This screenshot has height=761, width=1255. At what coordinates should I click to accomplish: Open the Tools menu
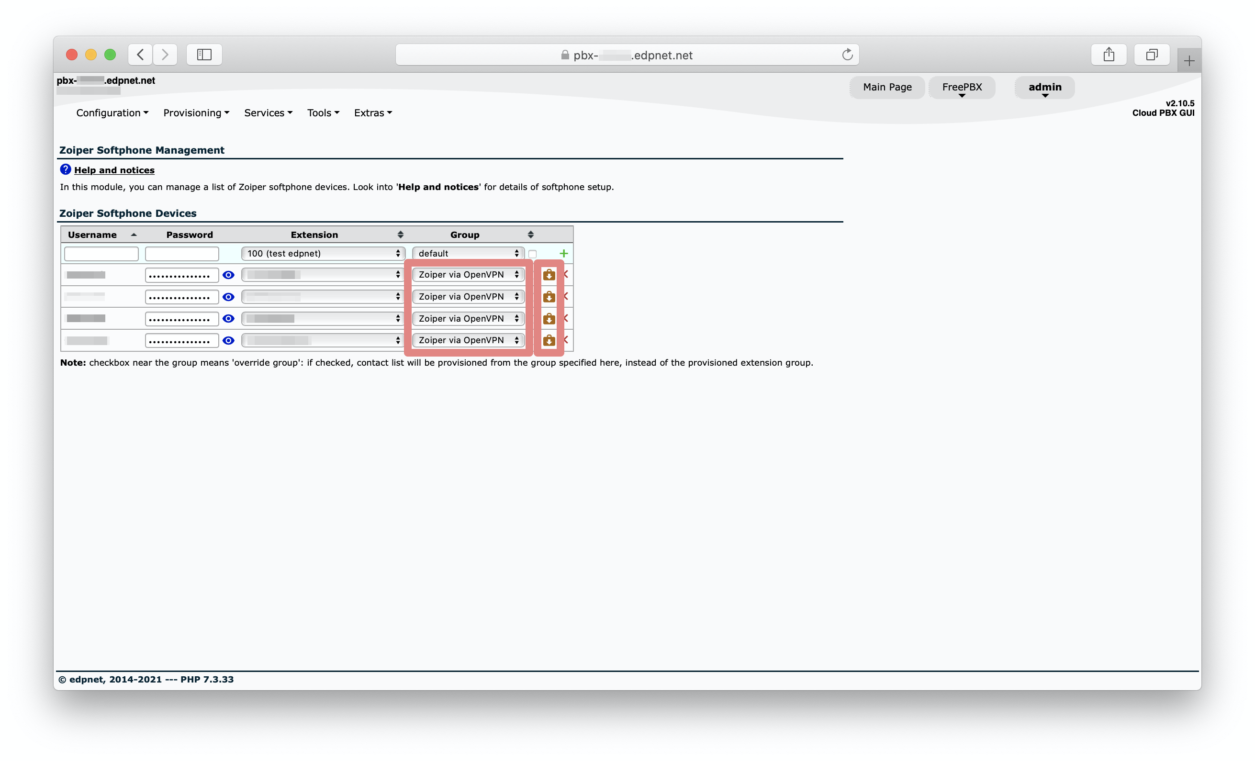point(323,112)
